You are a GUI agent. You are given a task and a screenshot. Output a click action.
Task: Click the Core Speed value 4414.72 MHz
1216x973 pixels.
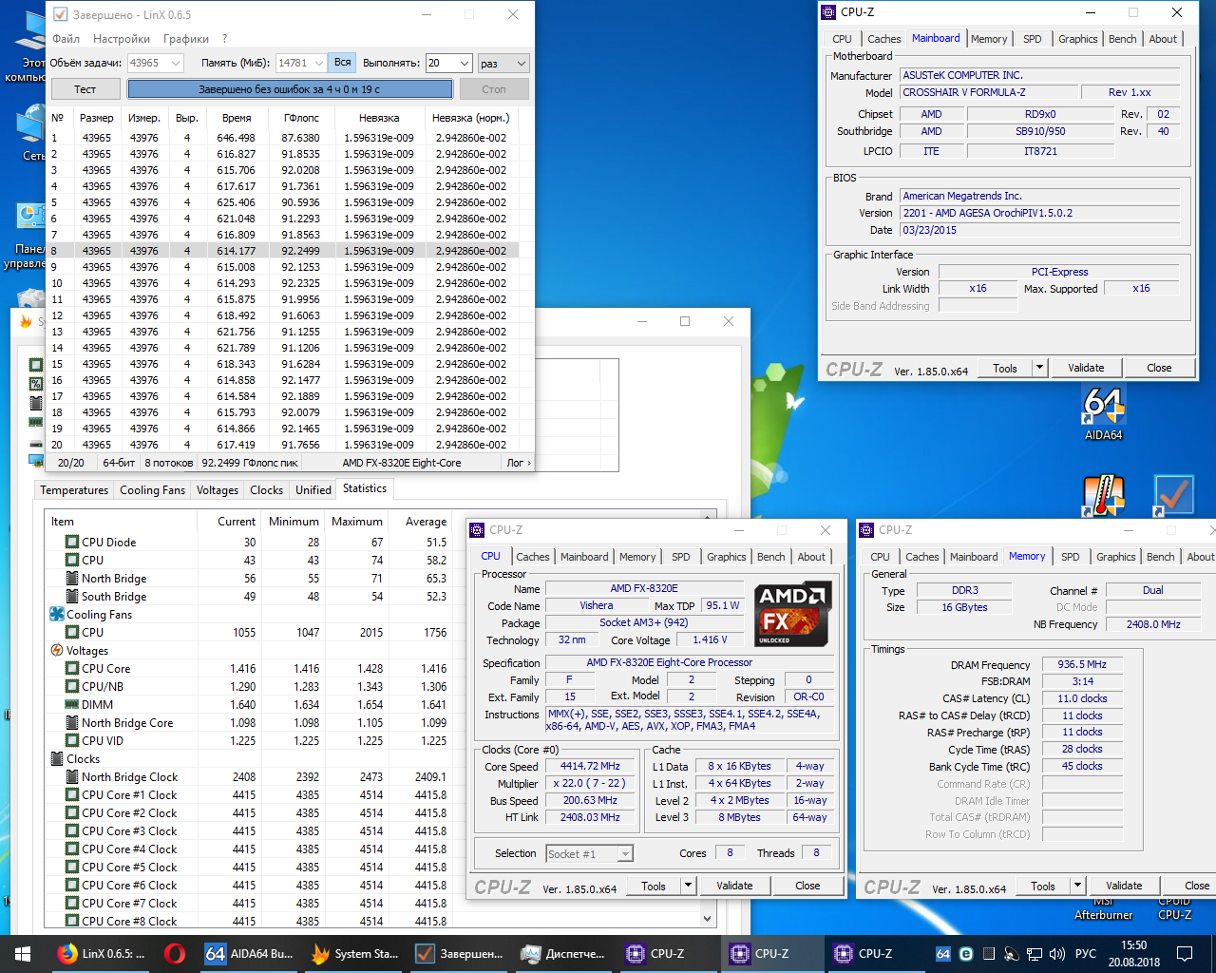pyautogui.click(x=590, y=766)
